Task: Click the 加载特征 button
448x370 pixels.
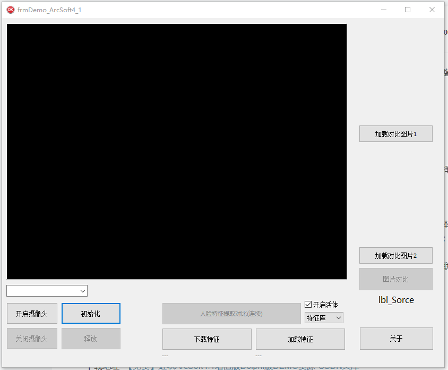Action: click(300, 339)
